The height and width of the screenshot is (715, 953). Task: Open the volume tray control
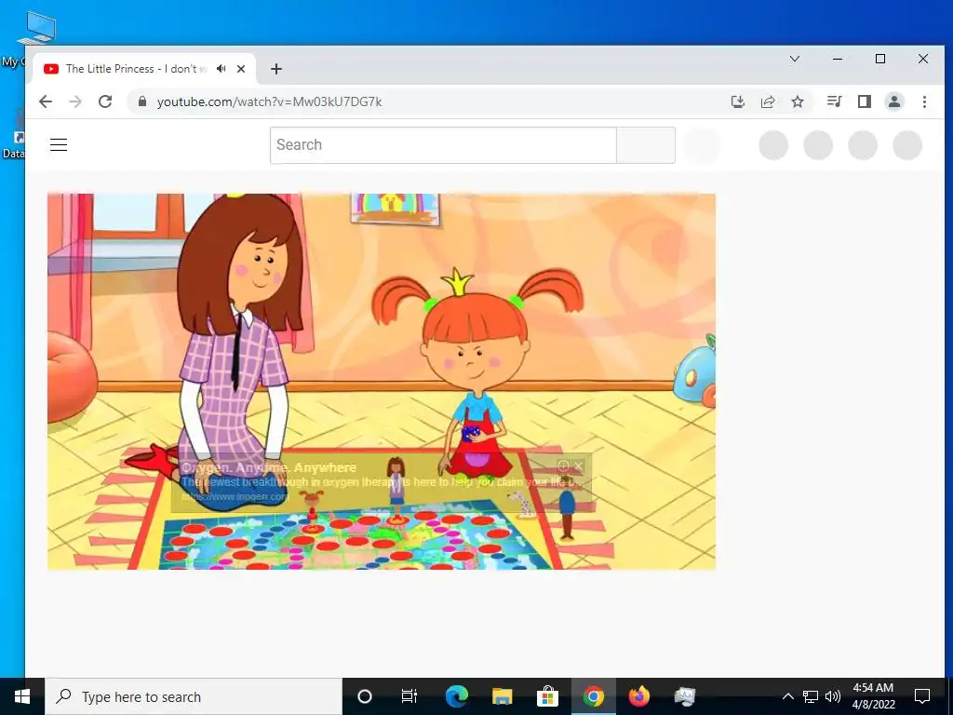[833, 696]
